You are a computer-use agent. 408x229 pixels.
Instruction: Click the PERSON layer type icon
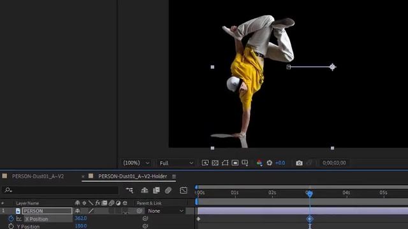[x=18, y=211]
